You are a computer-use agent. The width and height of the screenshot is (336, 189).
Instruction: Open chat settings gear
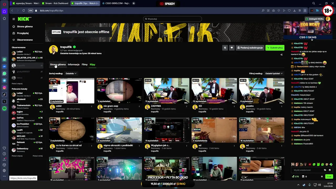(x=322, y=177)
